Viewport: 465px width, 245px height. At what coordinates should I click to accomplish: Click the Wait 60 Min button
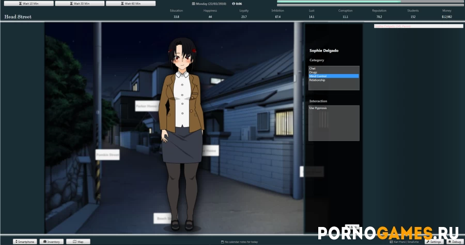point(131,4)
